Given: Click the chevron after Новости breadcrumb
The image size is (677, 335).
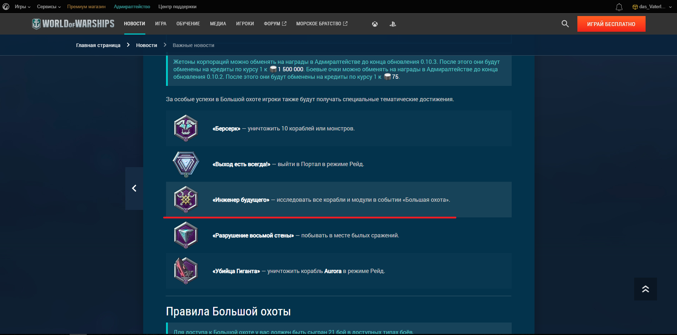Looking at the screenshot, I should tap(165, 45).
